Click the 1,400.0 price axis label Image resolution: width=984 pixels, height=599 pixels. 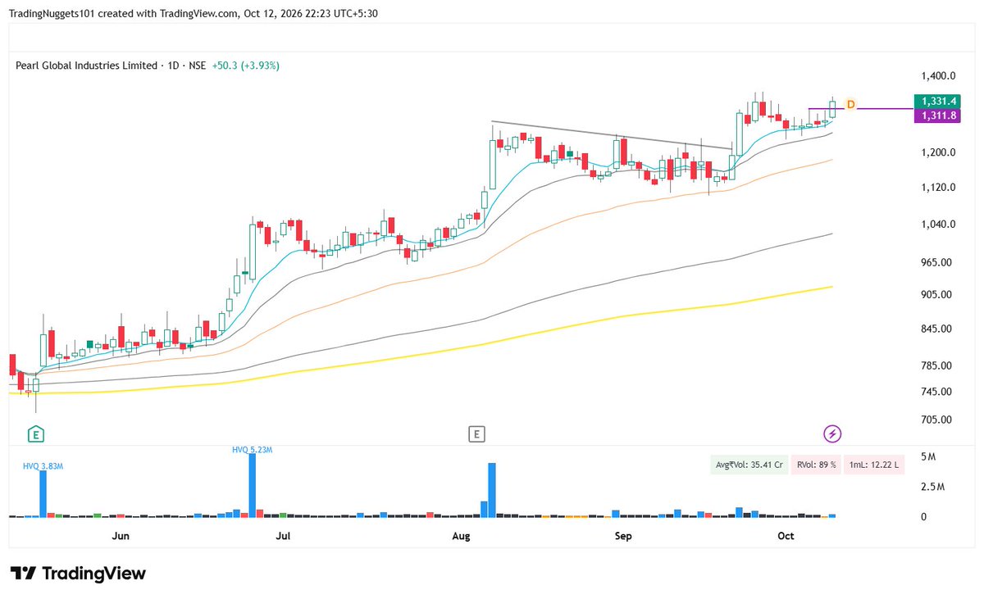[x=939, y=76]
